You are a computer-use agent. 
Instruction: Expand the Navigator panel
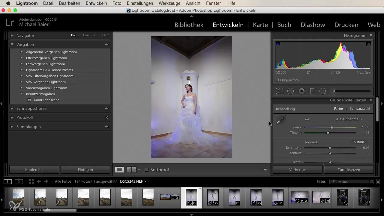pos(12,35)
